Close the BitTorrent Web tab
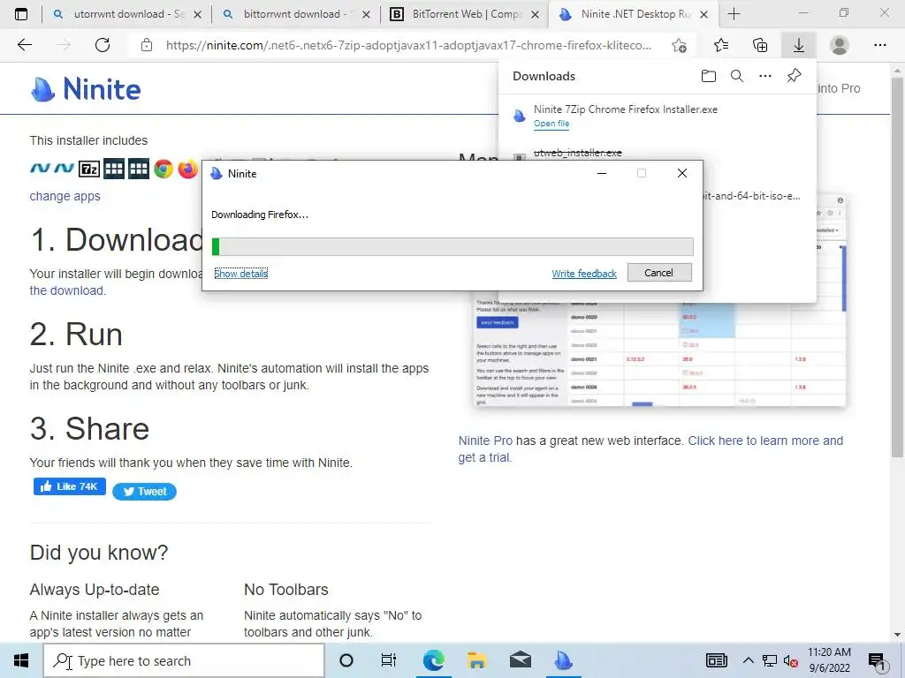The height and width of the screenshot is (678, 905). (x=535, y=15)
